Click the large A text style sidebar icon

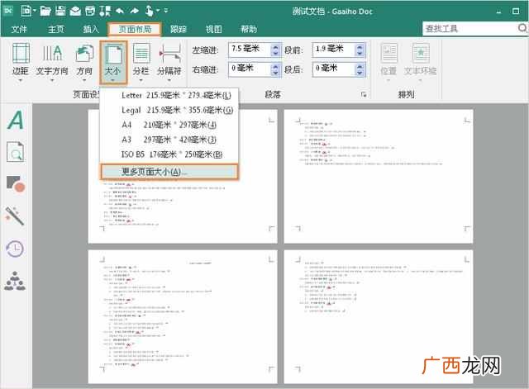[16, 120]
